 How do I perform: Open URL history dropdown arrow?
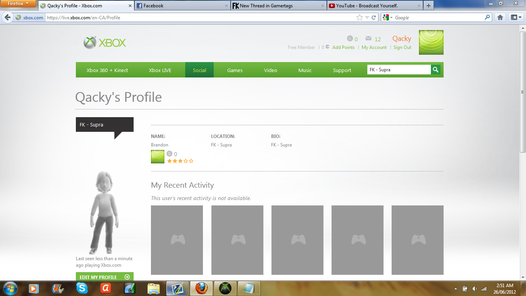click(367, 18)
